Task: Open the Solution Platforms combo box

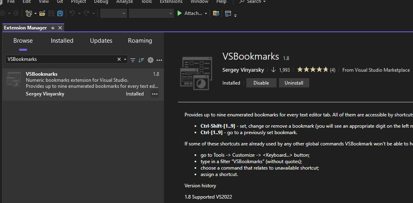Action: pos(151,13)
